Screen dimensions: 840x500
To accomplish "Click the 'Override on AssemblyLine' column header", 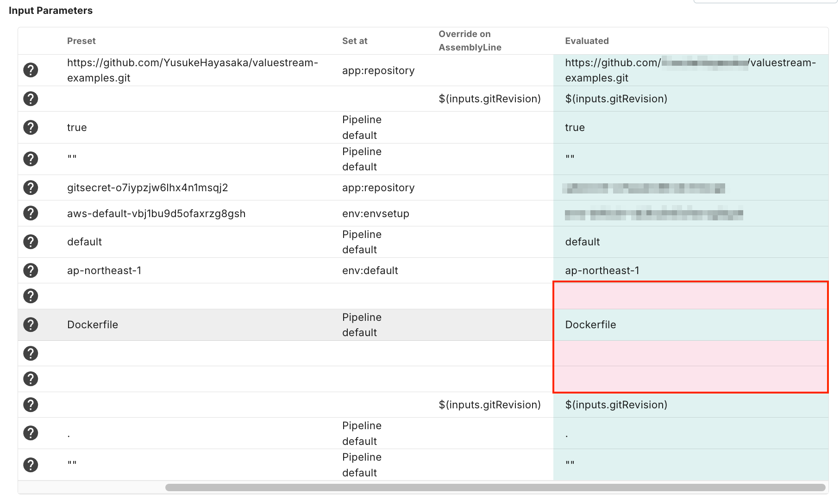I will pos(470,41).
